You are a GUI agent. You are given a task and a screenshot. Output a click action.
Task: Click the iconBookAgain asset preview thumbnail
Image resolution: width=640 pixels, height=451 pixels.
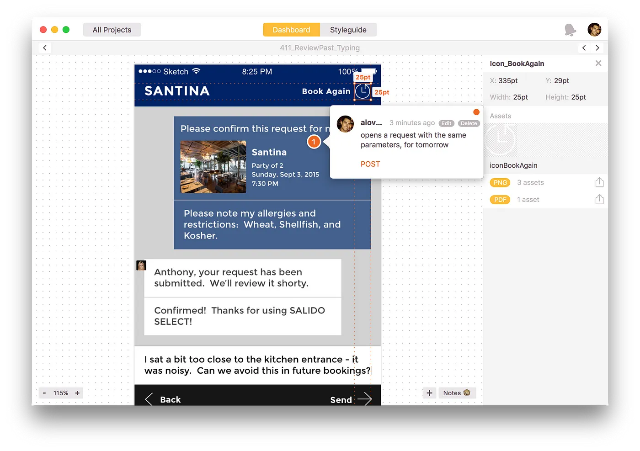(501, 140)
